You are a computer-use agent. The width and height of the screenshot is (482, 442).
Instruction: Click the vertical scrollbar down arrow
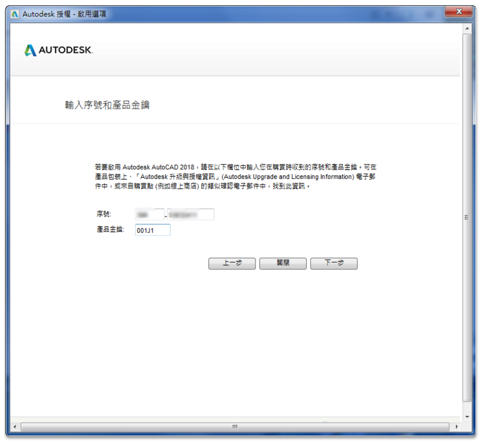(x=467, y=417)
